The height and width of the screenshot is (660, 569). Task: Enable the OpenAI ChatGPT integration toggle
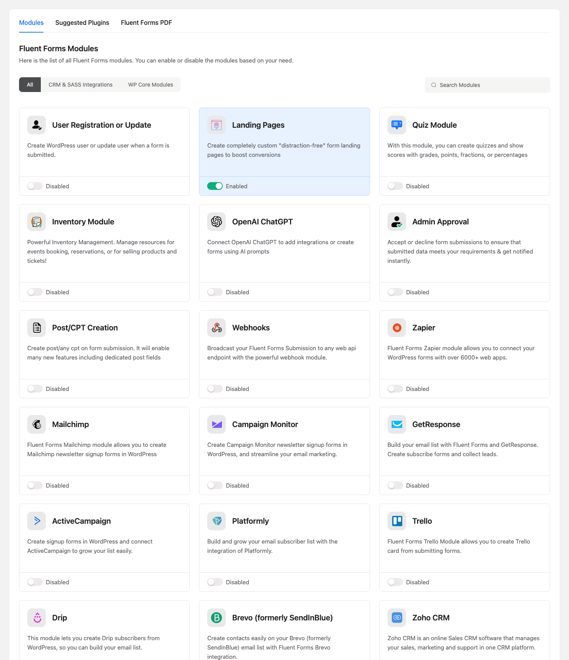tap(215, 292)
